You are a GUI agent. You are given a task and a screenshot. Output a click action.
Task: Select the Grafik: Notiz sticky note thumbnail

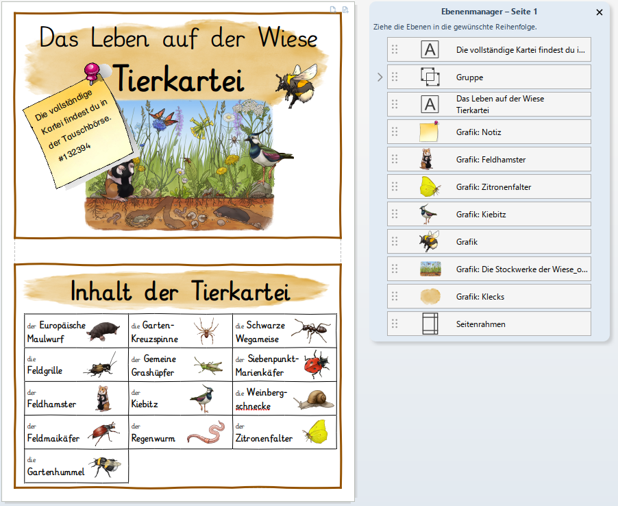click(x=430, y=132)
